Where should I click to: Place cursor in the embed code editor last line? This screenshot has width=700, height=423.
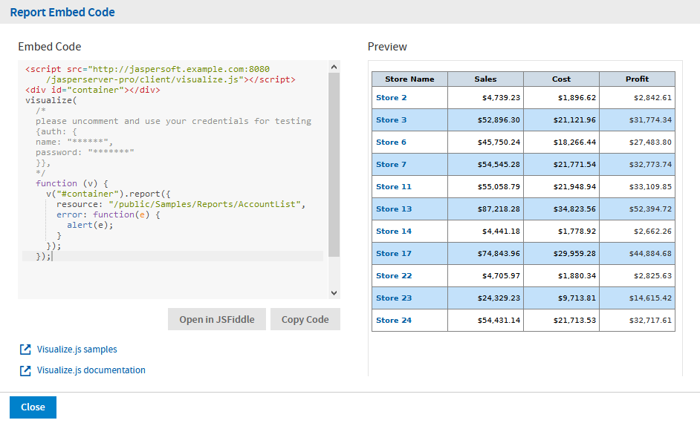(172, 256)
